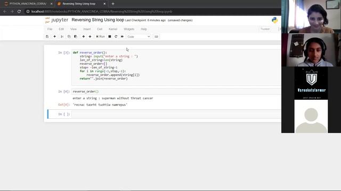Click into the empty In [ ] code cell
Viewport: 341px width, 191px height.
176,114
